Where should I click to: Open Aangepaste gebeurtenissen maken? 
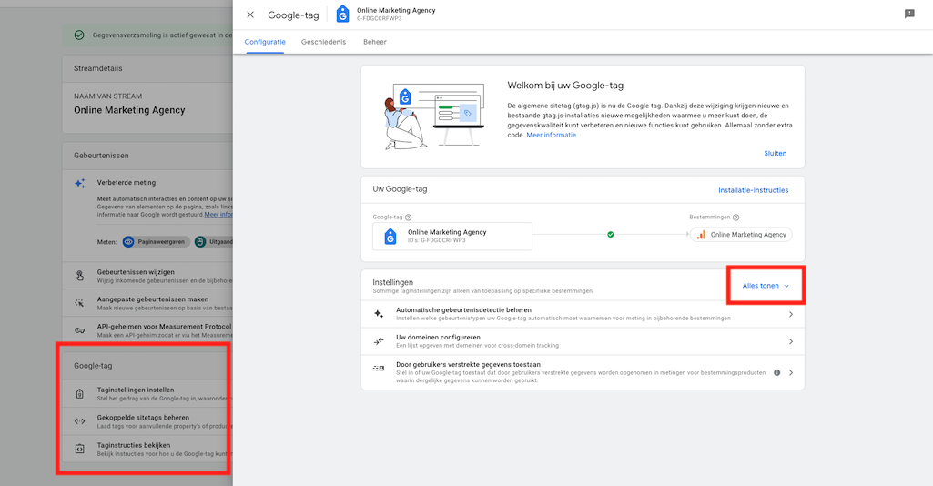(x=147, y=303)
